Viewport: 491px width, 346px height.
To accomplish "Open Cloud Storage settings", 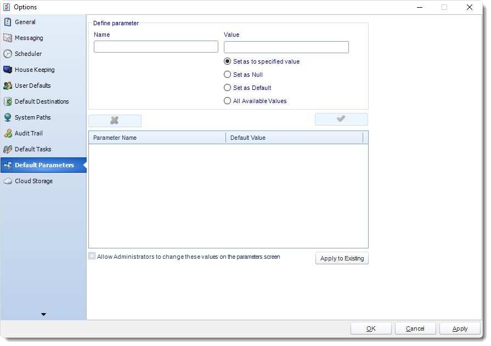I will [43, 181].
